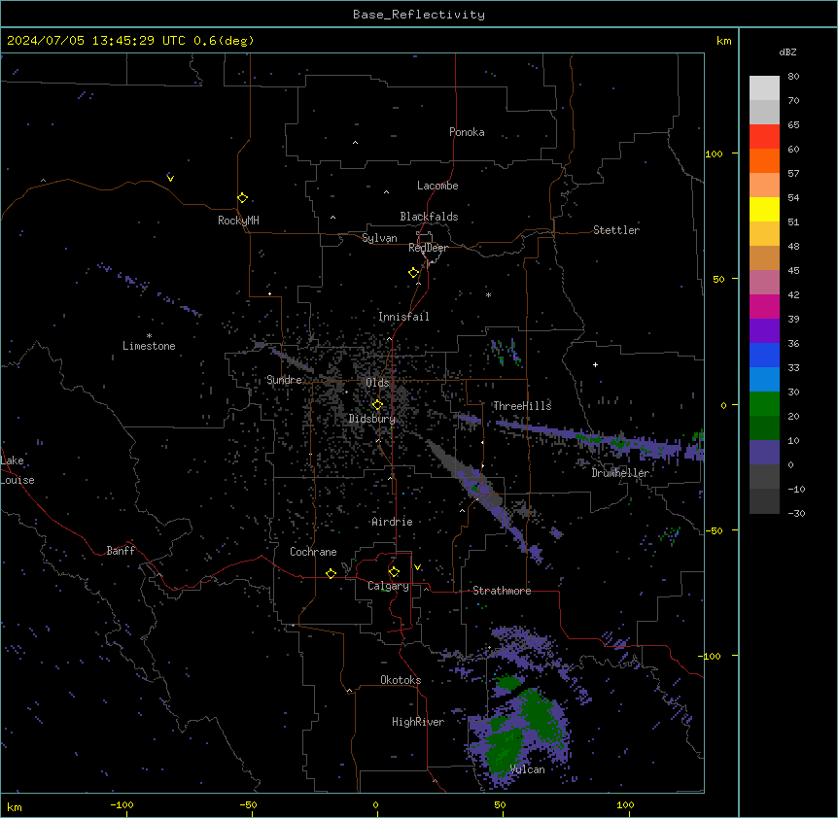Select the Limestone label
The height and width of the screenshot is (818, 838).
pyautogui.click(x=149, y=346)
